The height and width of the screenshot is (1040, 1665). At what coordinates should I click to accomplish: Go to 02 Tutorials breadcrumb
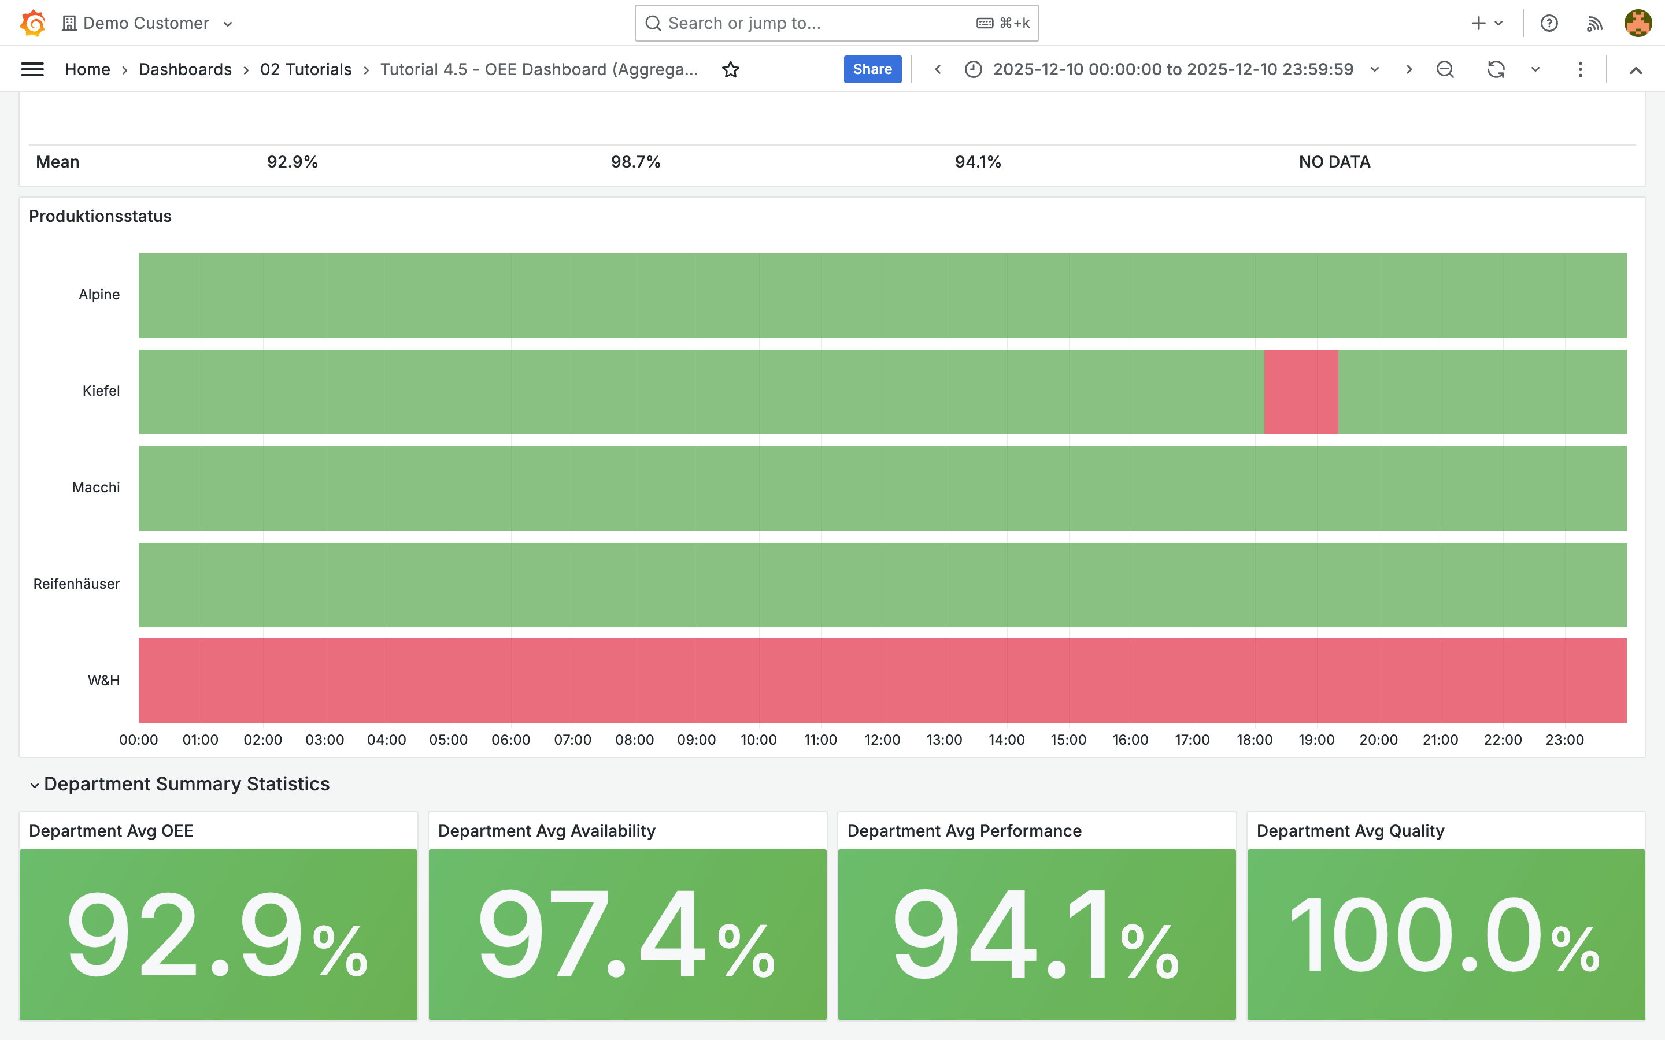pyautogui.click(x=305, y=69)
